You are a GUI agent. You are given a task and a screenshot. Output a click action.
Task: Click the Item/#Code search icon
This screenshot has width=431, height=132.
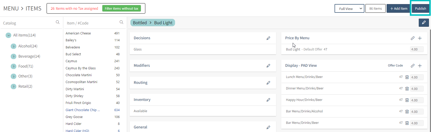coord(121,22)
